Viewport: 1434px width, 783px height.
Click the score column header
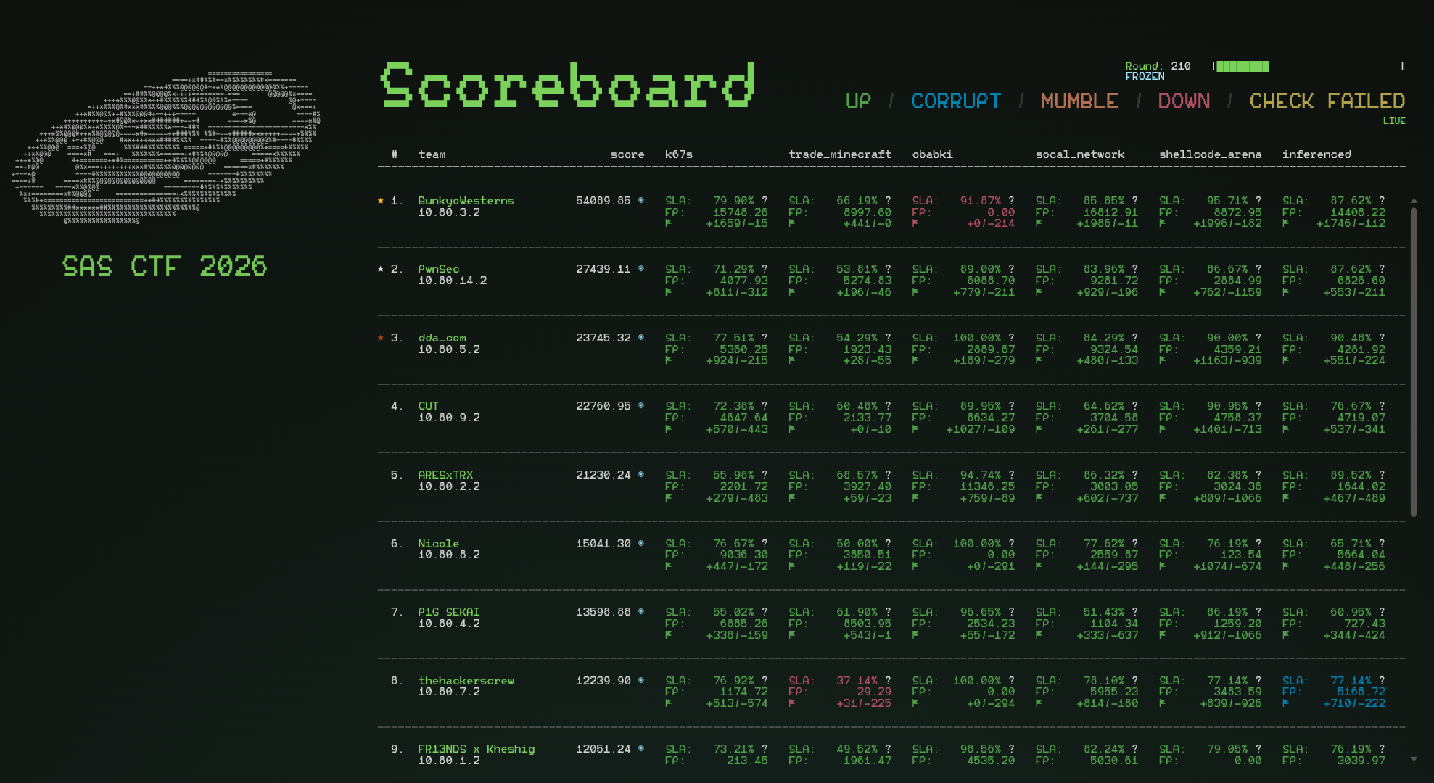[627, 154]
